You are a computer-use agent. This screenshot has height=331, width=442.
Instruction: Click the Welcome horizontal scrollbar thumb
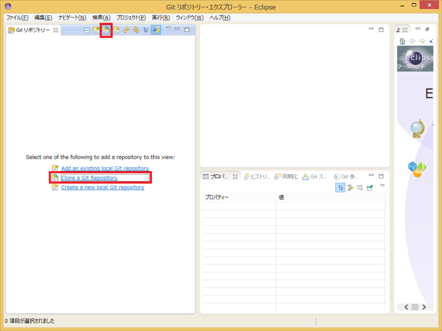coord(415,307)
